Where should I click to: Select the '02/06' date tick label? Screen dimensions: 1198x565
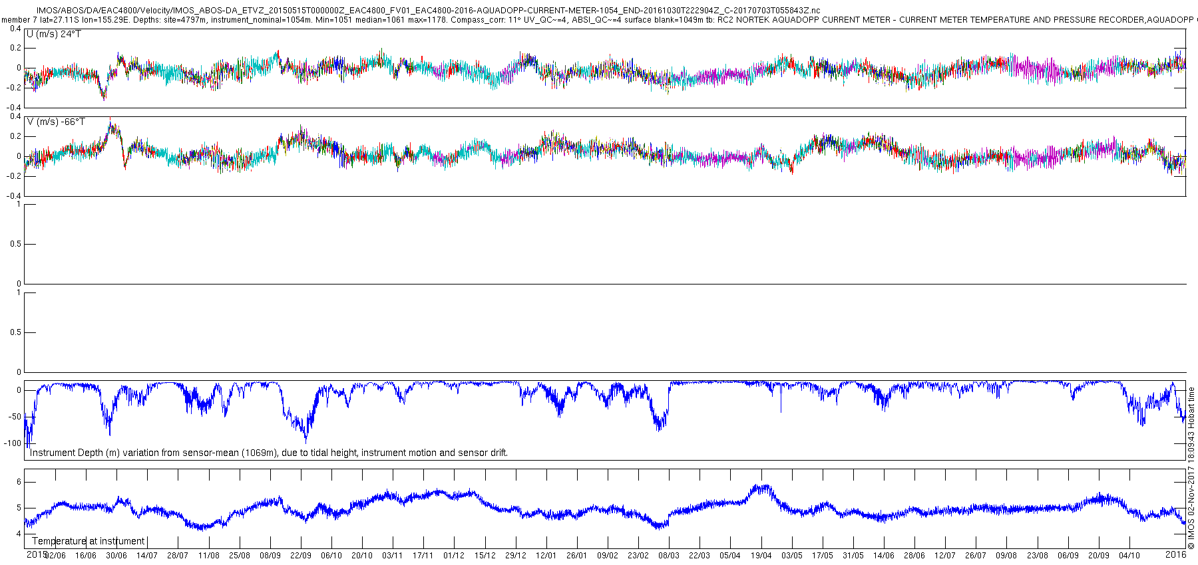click(55, 556)
